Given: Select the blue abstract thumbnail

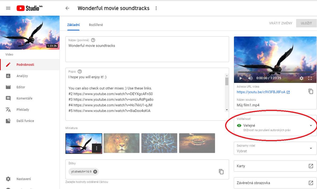Looking at the screenshot, I should (159, 143).
